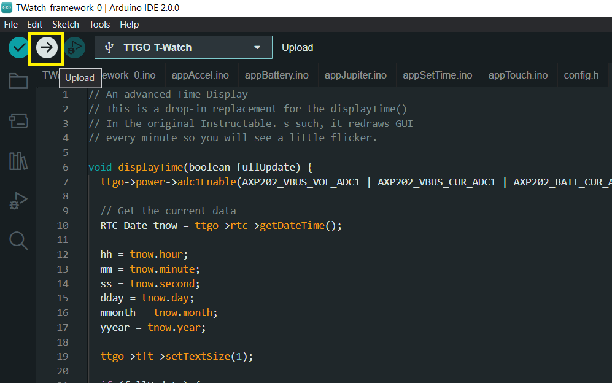Image resolution: width=612 pixels, height=383 pixels.
Task: Open the Edit menu
Action: [x=34, y=25]
